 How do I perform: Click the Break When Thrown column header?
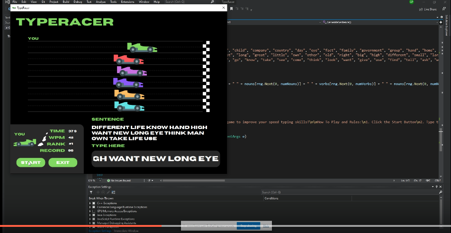[101, 198]
